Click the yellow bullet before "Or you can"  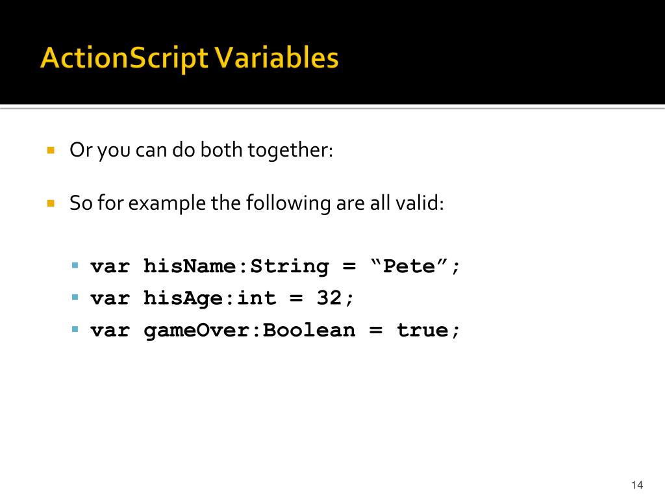click(x=51, y=150)
